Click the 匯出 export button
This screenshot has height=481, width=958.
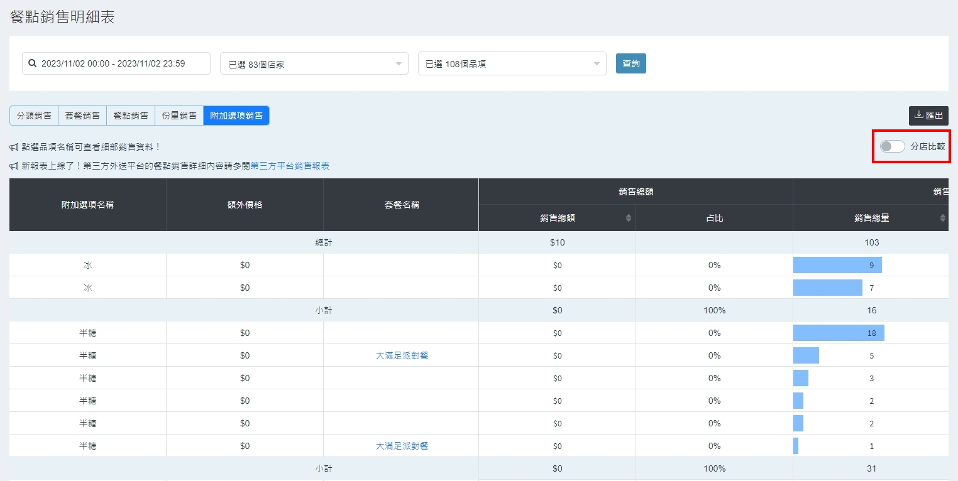(x=928, y=116)
